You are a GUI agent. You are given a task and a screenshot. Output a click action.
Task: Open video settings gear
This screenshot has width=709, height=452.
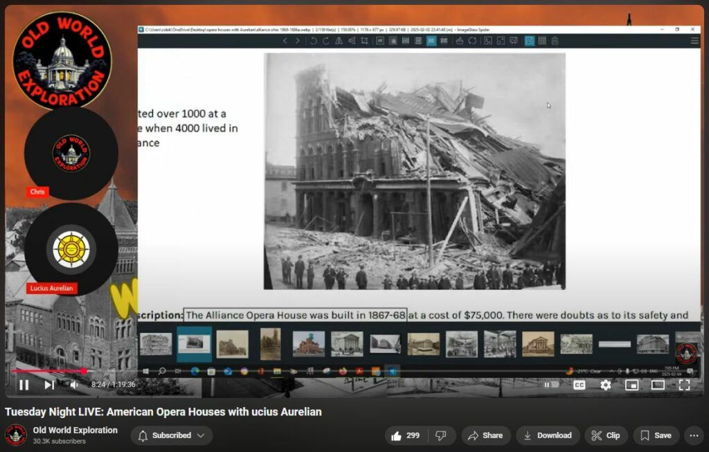click(x=606, y=385)
